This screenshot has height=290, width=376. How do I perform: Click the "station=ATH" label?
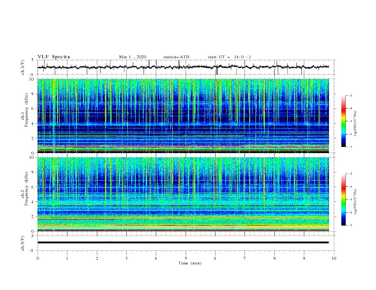click(x=176, y=57)
